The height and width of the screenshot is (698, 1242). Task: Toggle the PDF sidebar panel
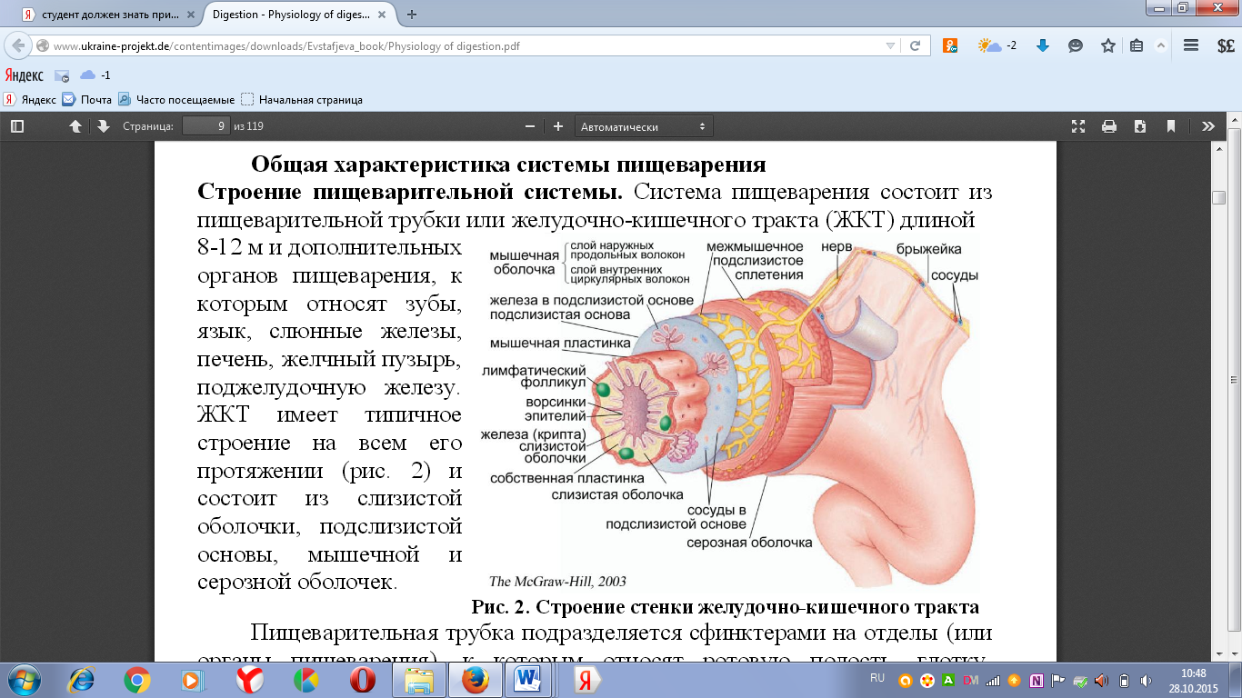coord(16,126)
